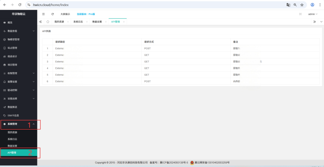The image size is (324, 167).
Task: Open the Google Translate icon in address bar
Action: 288,5
